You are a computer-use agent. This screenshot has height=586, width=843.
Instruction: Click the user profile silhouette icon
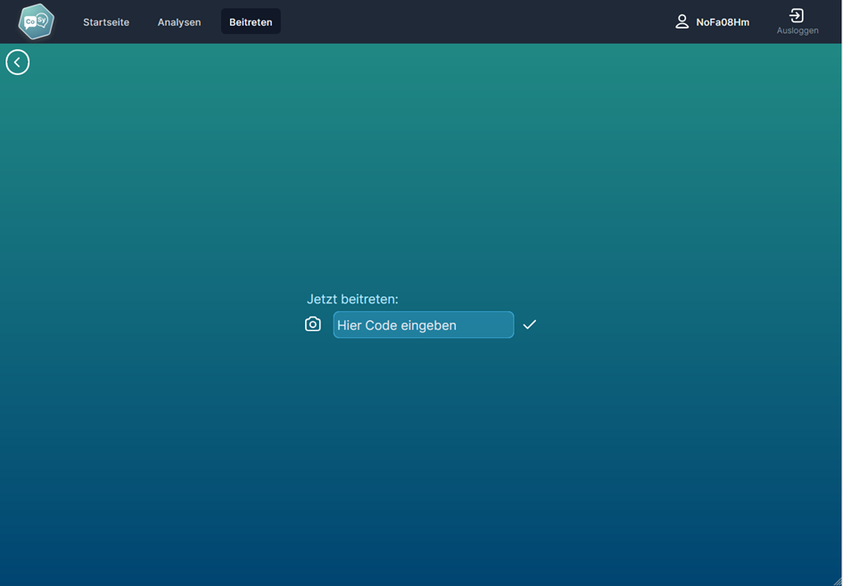pos(682,21)
